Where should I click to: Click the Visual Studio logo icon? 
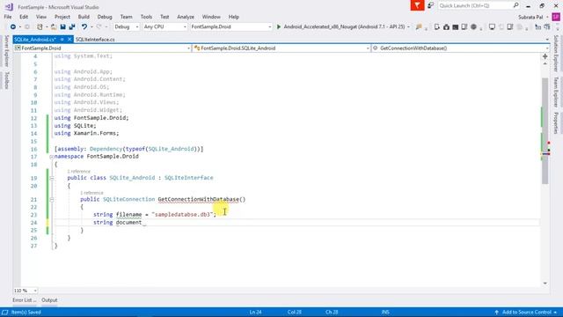point(9,6)
